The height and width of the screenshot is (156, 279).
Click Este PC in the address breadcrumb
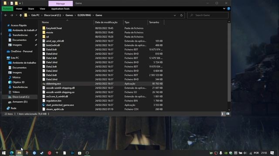pyautogui.click(x=35, y=16)
